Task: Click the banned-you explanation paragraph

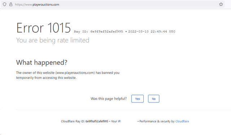Action: click(x=68, y=75)
